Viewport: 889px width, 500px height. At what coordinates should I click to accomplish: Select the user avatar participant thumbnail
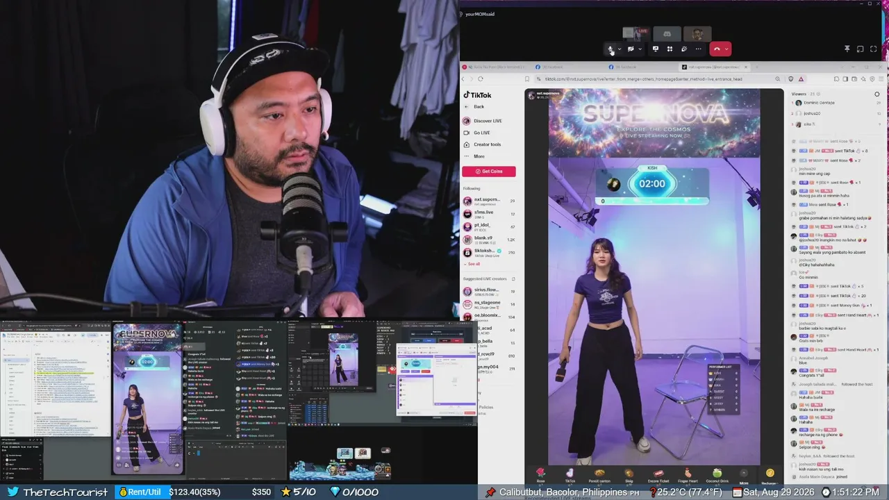(697, 33)
